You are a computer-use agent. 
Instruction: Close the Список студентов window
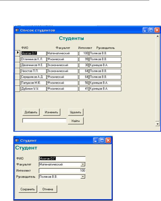(x=157, y=30)
